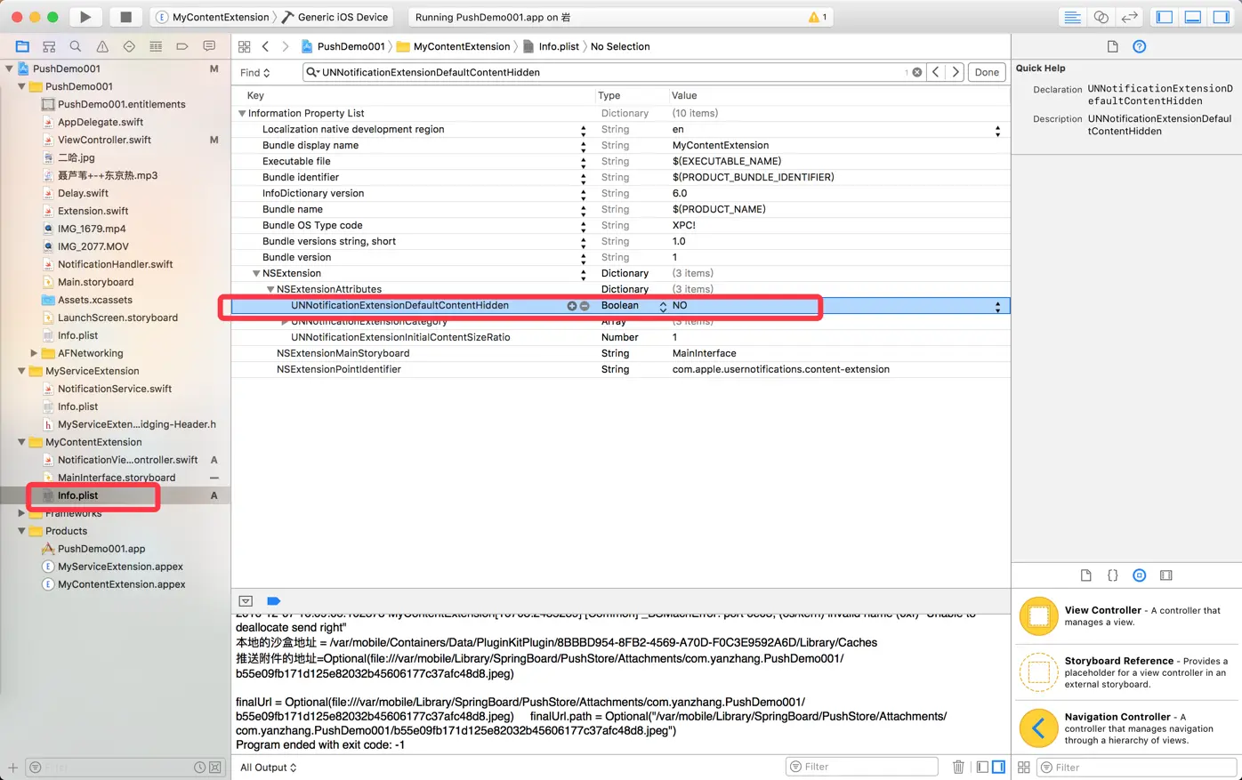The image size is (1242, 780).
Task: Go back in editor history
Action: [265, 46]
